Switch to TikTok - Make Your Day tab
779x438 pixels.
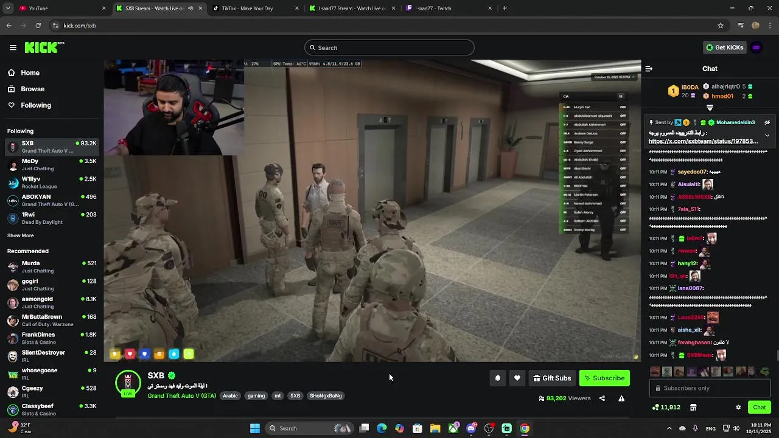pyautogui.click(x=256, y=9)
